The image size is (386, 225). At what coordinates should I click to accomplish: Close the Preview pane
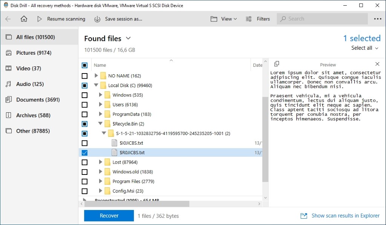tap(377, 64)
